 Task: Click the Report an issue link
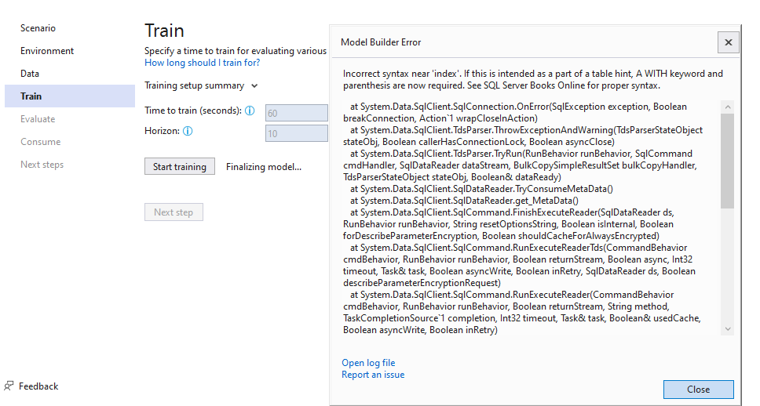[x=373, y=375]
